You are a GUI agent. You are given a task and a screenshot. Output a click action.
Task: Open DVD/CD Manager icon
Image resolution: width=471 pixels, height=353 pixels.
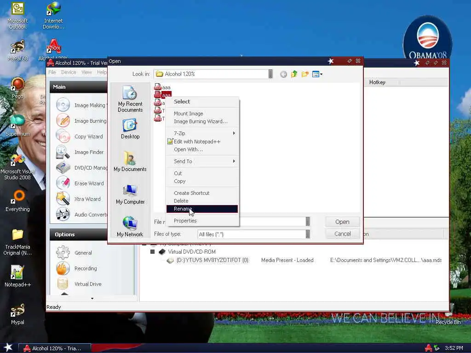pyautogui.click(x=63, y=167)
